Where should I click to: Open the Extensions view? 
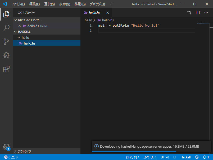(x=6, y=69)
